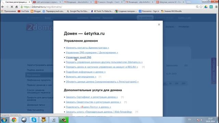Open the Windows Start button
The height and width of the screenshot is (123, 219).
4,120
